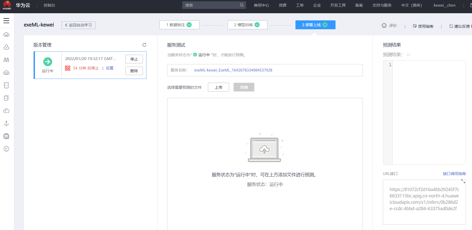The height and width of the screenshot is (230, 472).
Task: Refresh the version management list
Action: tap(144, 45)
